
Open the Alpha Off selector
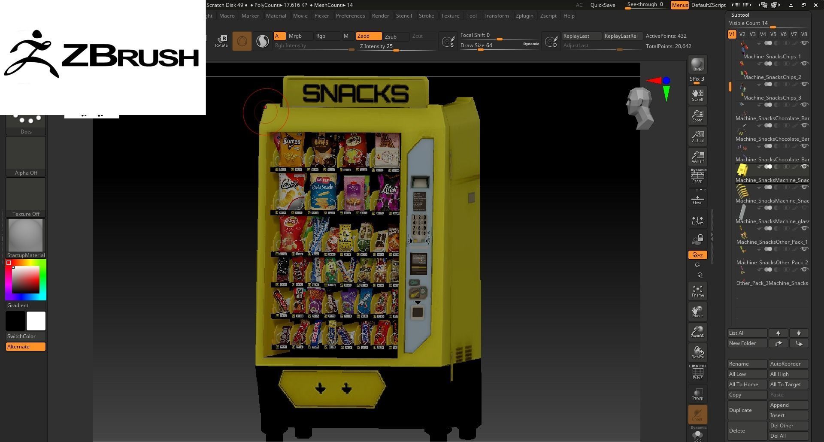pyautogui.click(x=26, y=156)
